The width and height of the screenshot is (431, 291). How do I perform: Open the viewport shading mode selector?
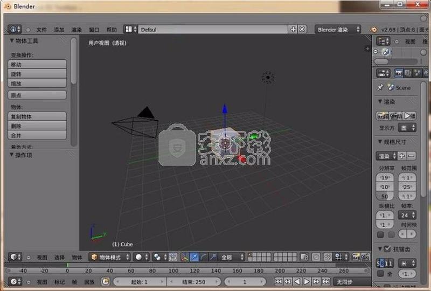(x=141, y=257)
